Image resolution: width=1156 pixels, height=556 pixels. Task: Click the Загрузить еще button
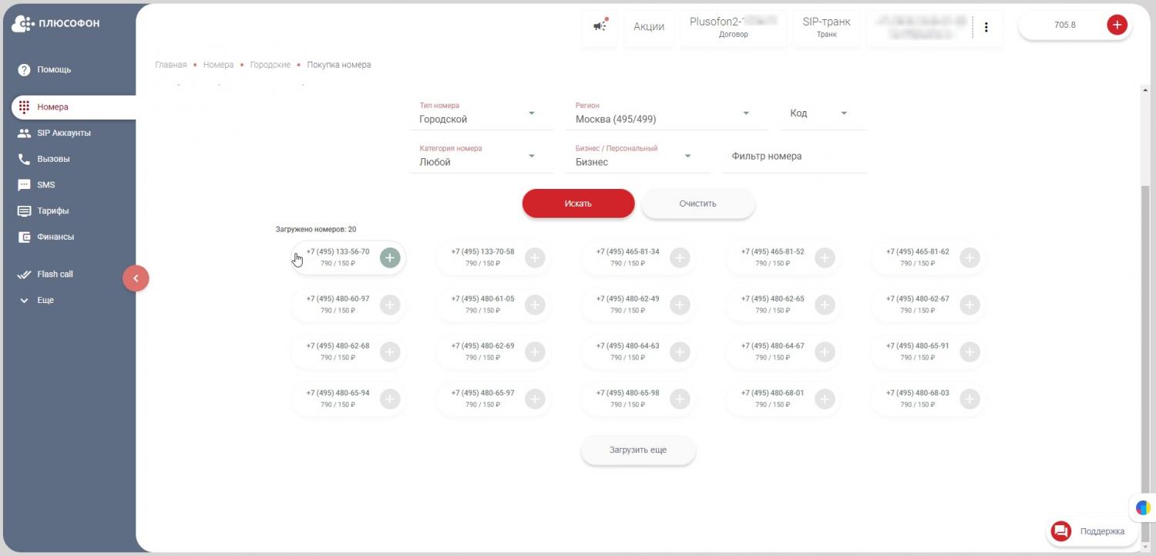pos(637,450)
